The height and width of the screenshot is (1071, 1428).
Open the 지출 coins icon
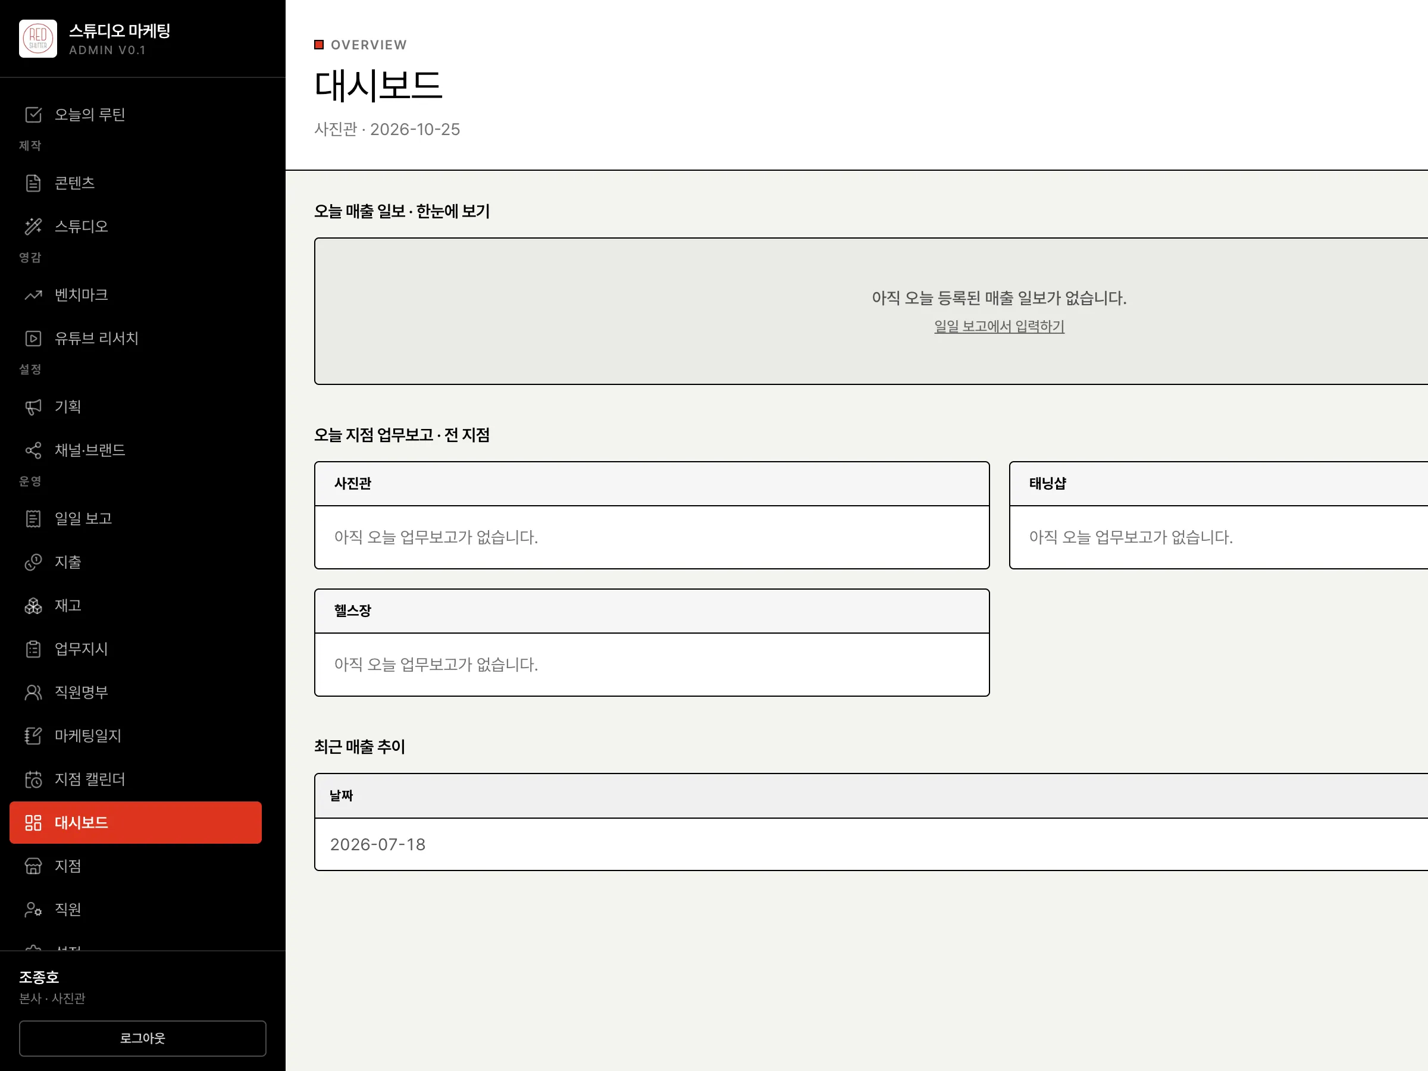[x=33, y=562]
